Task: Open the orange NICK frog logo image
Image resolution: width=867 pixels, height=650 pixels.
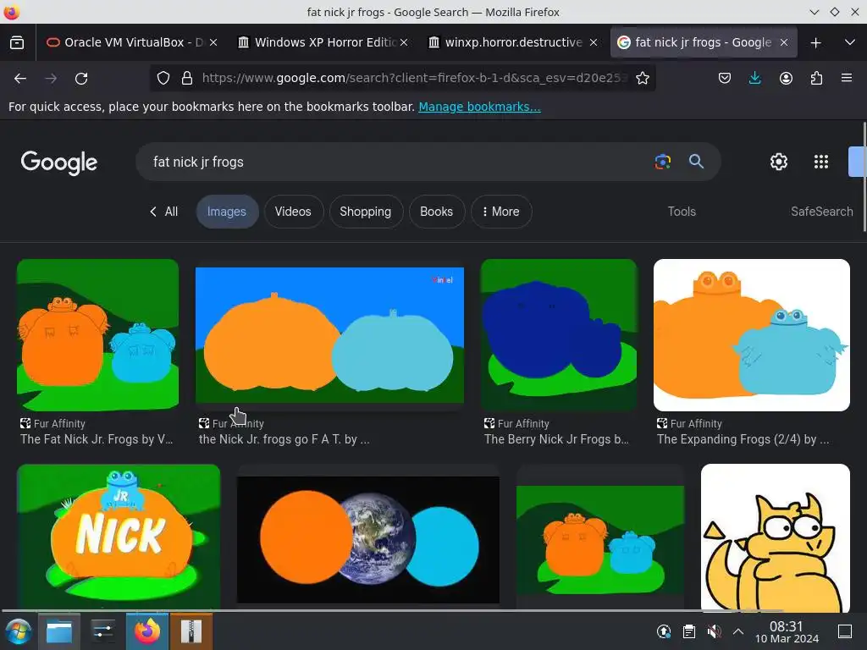Action: pyautogui.click(x=119, y=536)
